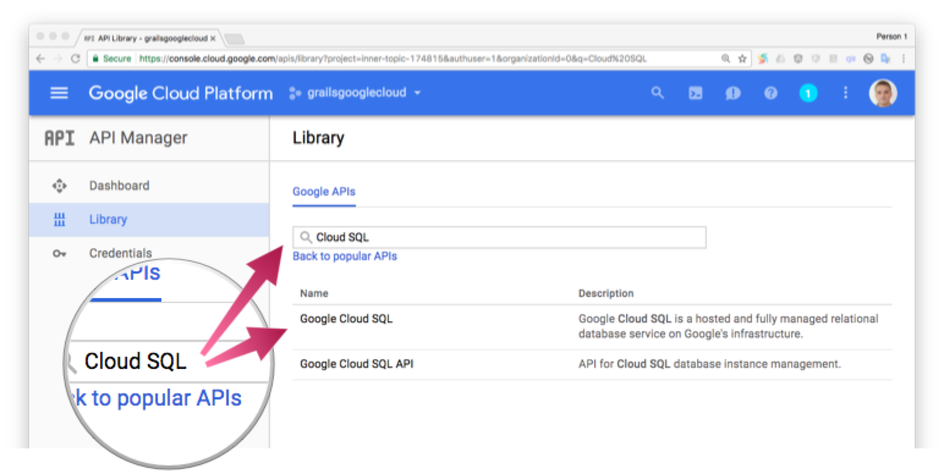
Task: Click the browser forward arrow
Action: tap(58, 59)
